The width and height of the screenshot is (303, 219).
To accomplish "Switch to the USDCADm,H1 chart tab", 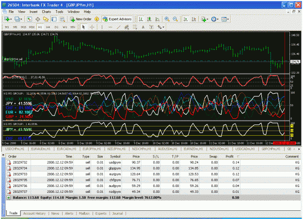I will pos(245,149).
